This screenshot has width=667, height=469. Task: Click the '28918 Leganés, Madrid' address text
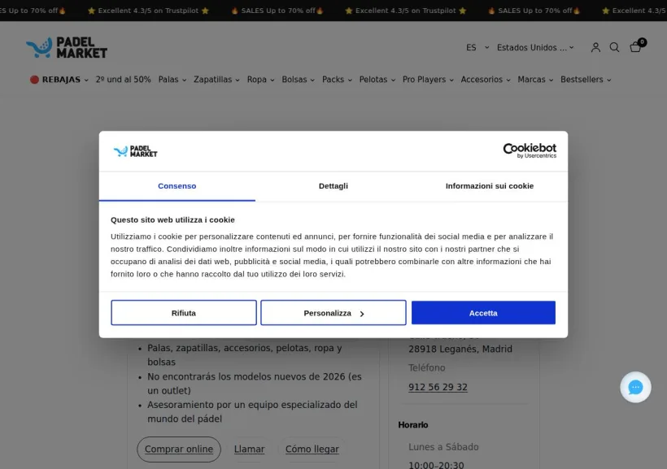point(460,349)
